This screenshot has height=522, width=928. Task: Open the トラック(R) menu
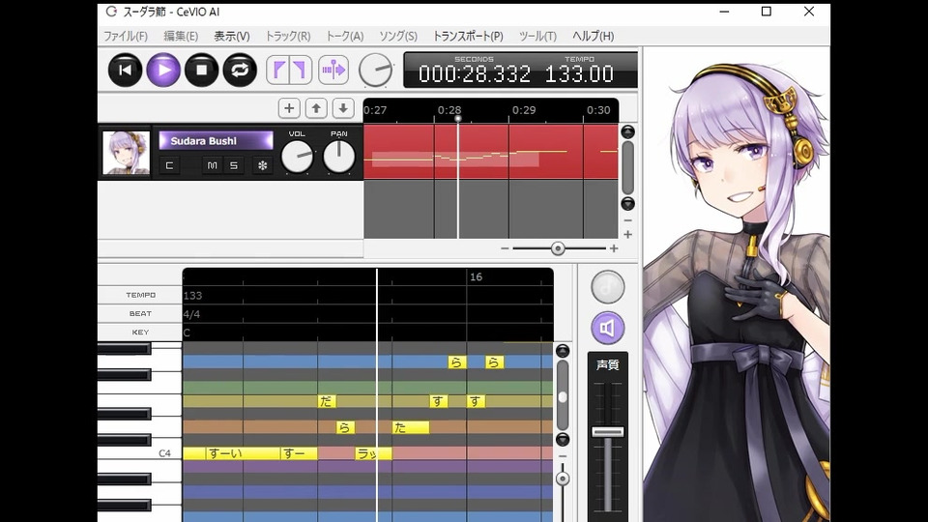click(288, 36)
